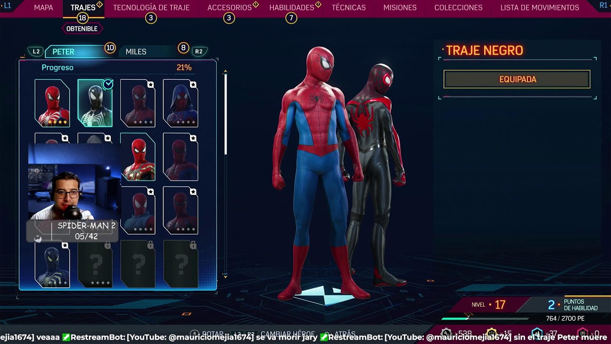Image resolution: width=611 pixels, height=344 pixels.
Task: Click the ATRÁS back hint
Action: 340,334
